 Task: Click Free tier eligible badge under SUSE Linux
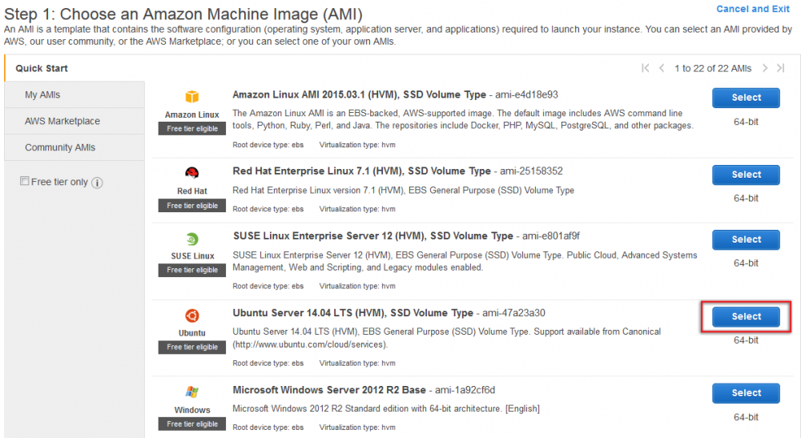click(192, 270)
